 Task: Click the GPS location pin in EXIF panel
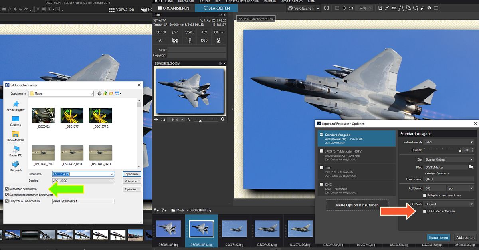click(218, 40)
